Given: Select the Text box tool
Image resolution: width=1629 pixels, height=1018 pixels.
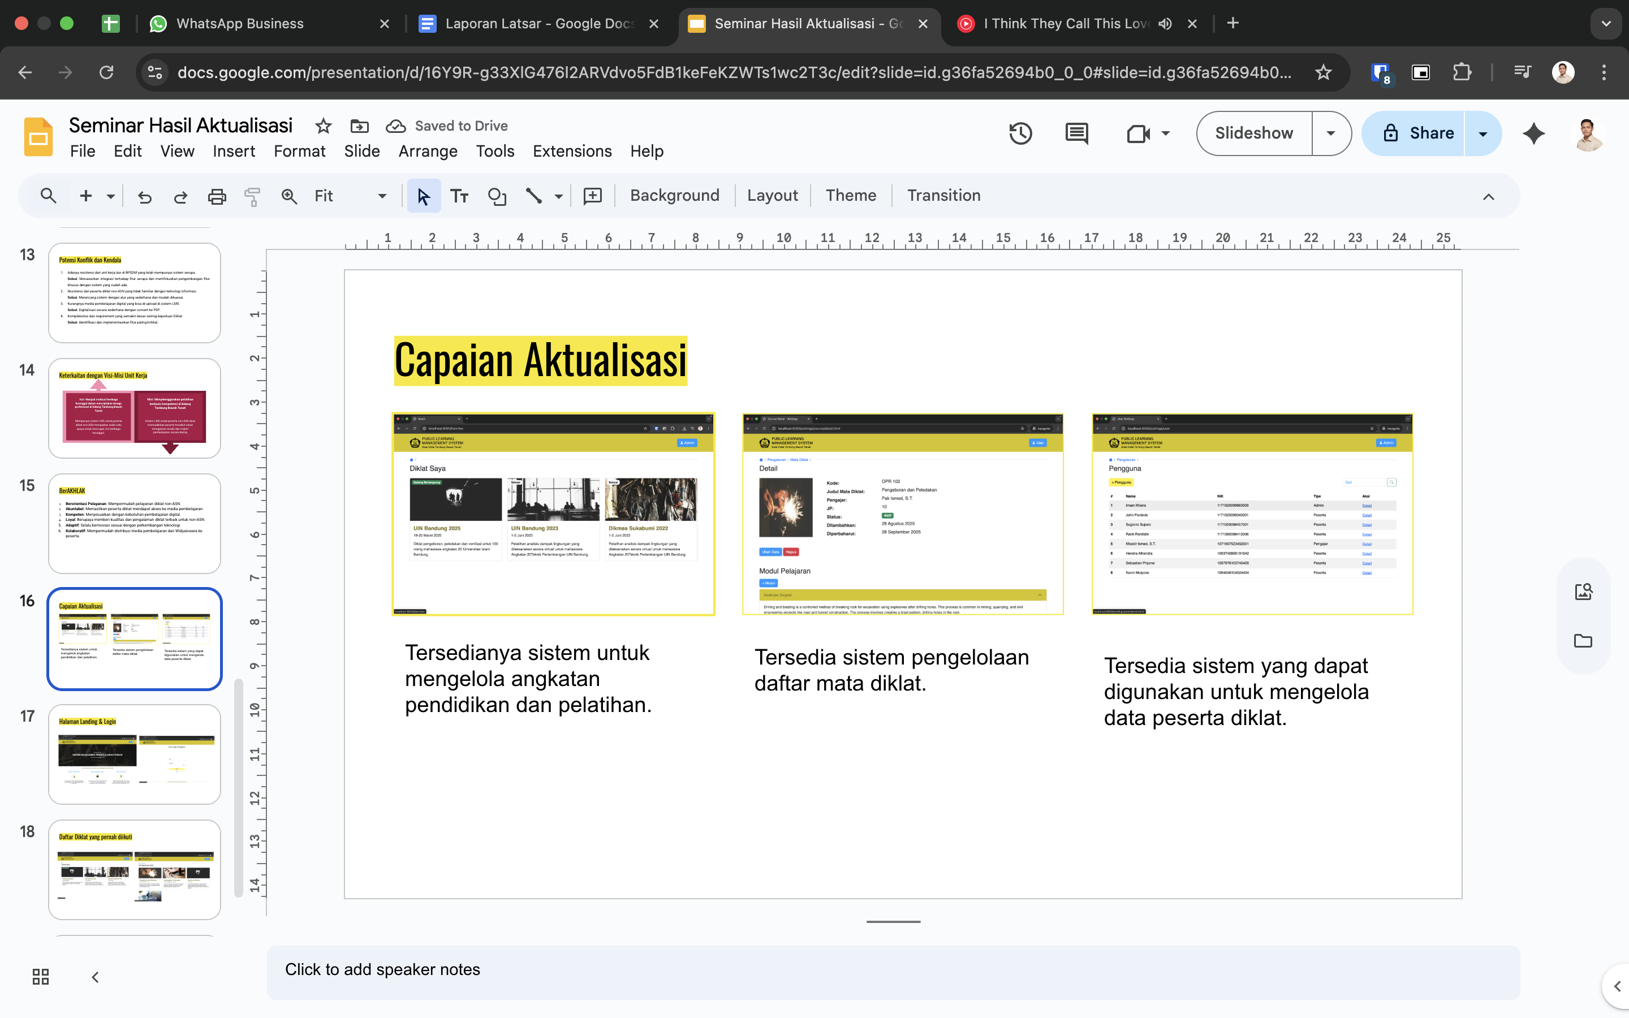Looking at the screenshot, I should pos(460,196).
